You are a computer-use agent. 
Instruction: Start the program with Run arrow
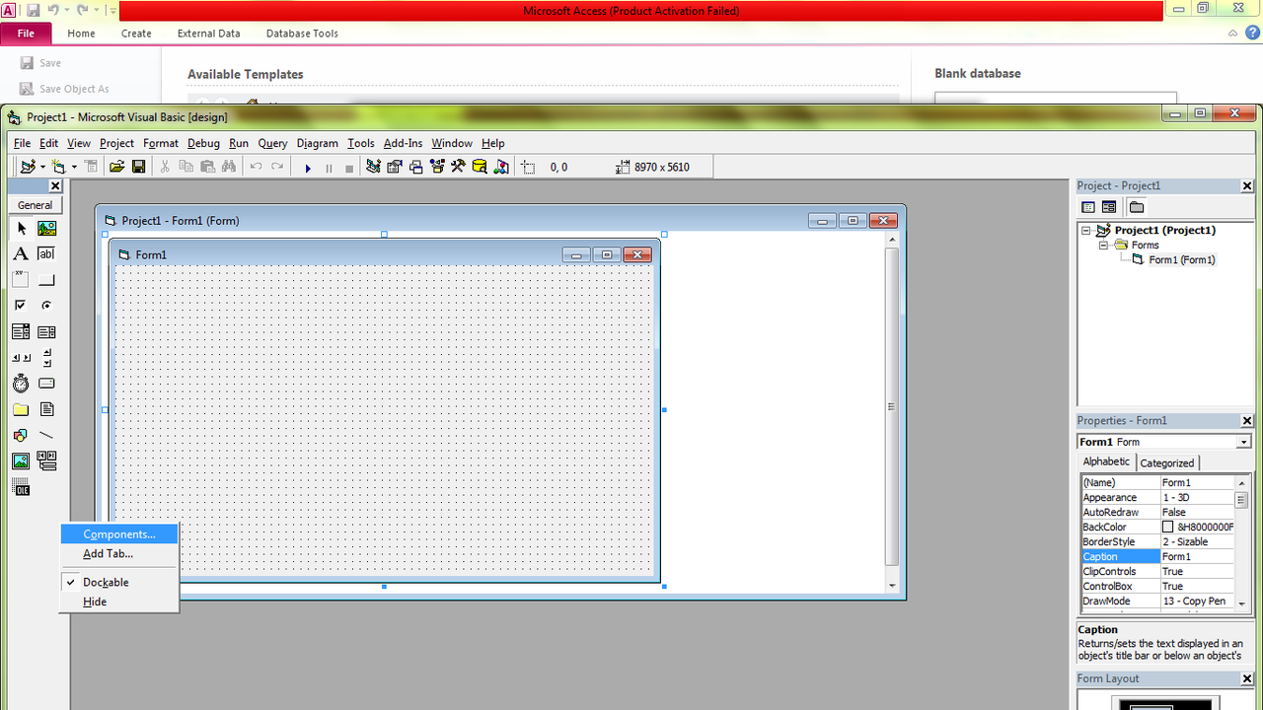tap(308, 168)
